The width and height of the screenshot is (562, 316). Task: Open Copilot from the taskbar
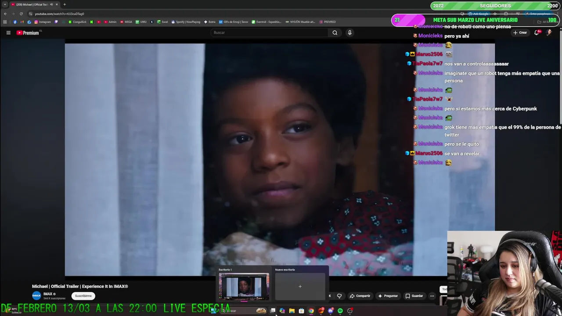pos(282,311)
